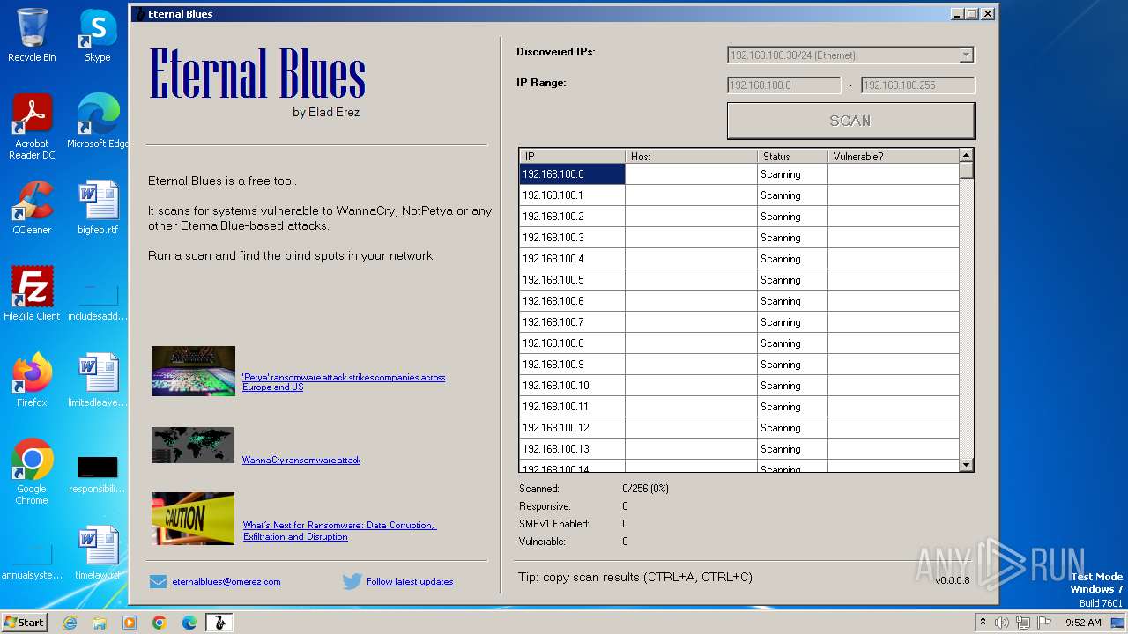
Task: Click the Petya article keyboard thumbnail
Action: click(x=193, y=371)
